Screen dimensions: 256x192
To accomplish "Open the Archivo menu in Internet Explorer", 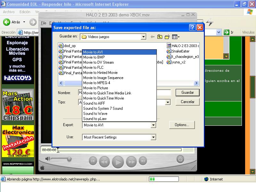I will click(x=9, y=12).
